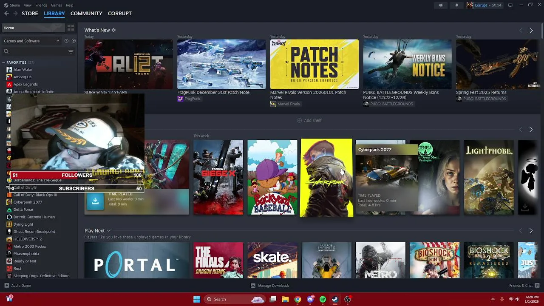Open the notifications bell
Viewport: 544px width, 306px height.
coord(456,5)
